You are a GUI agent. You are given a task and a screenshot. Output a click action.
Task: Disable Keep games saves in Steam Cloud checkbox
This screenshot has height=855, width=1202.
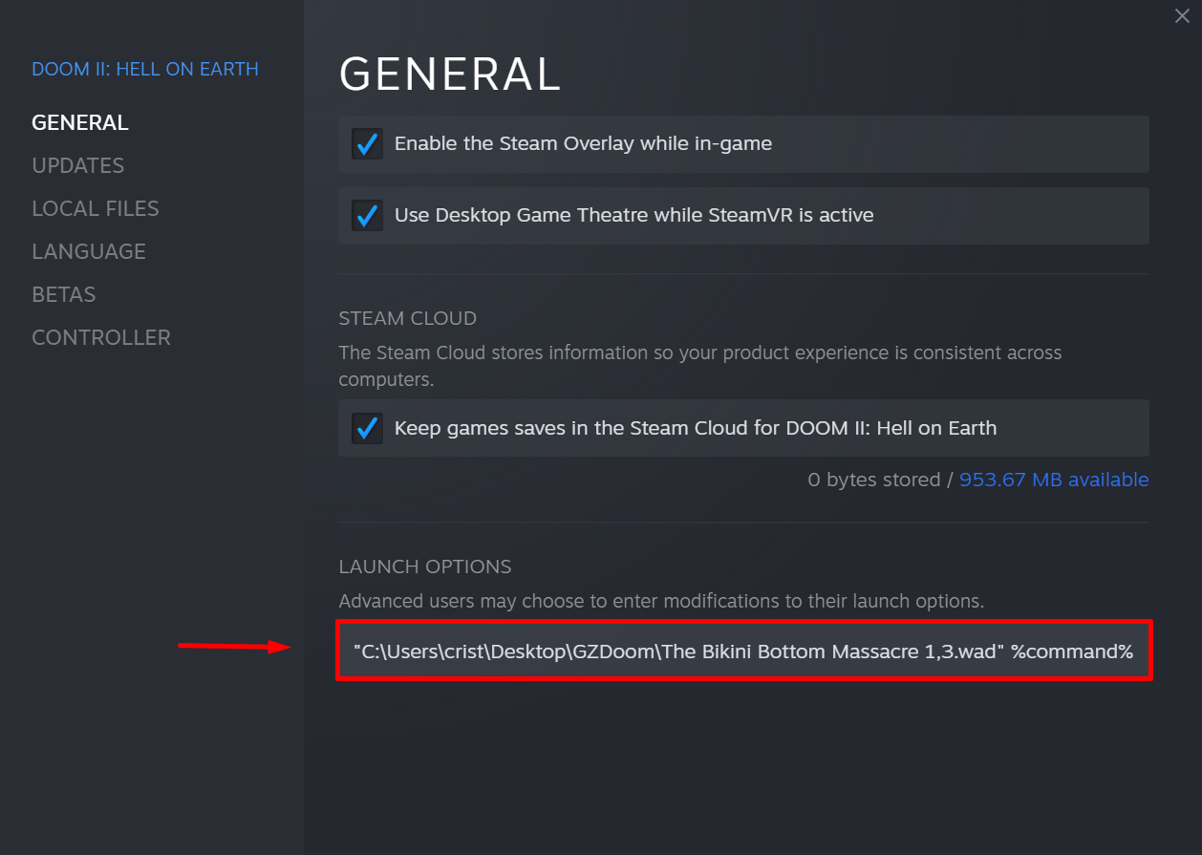coord(367,428)
